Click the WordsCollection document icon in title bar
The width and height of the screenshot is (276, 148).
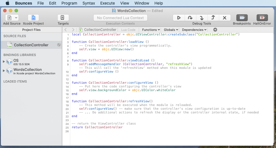click(114, 11)
